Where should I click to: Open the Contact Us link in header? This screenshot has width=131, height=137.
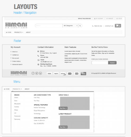109,26
